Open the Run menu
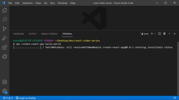The width and height of the screenshot is (179, 100). tap(52, 3)
